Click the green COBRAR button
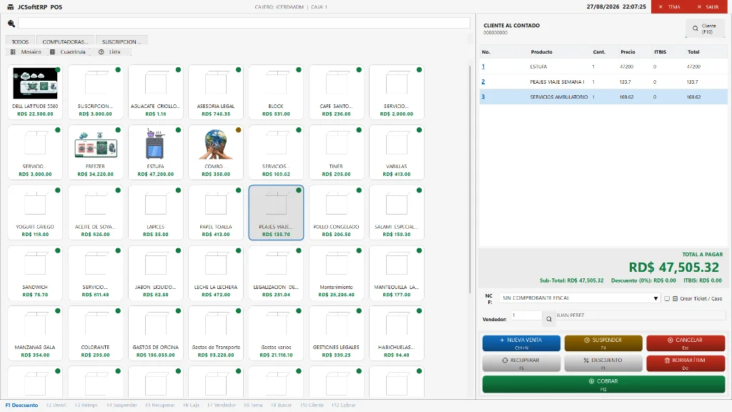The height and width of the screenshot is (412, 732). (x=603, y=384)
